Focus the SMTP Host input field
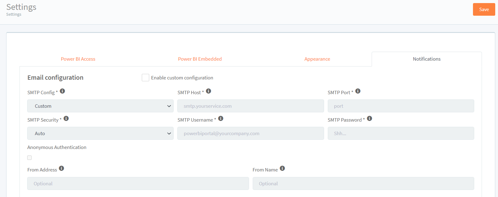 (x=251, y=106)
